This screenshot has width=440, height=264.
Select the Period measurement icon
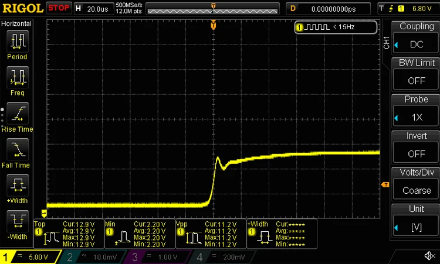(x=18, y=41)
